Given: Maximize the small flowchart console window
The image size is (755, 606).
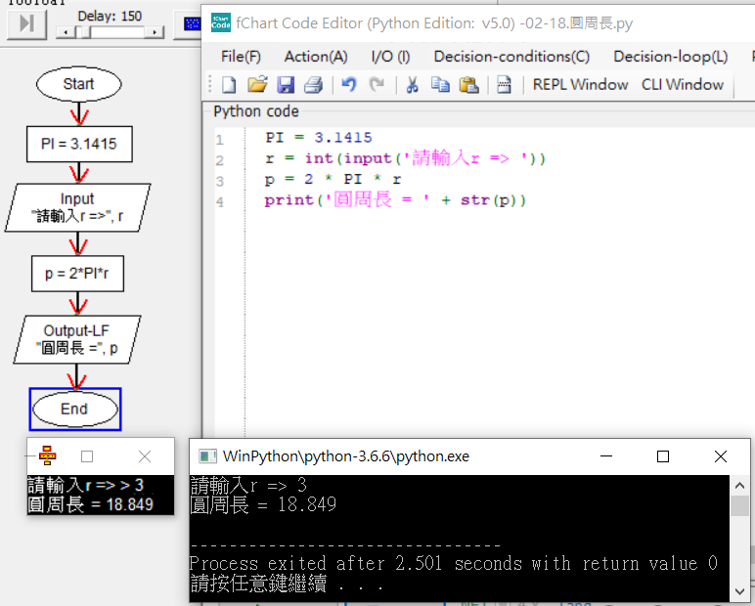Looking at the screenshot, I should [87, 455].
